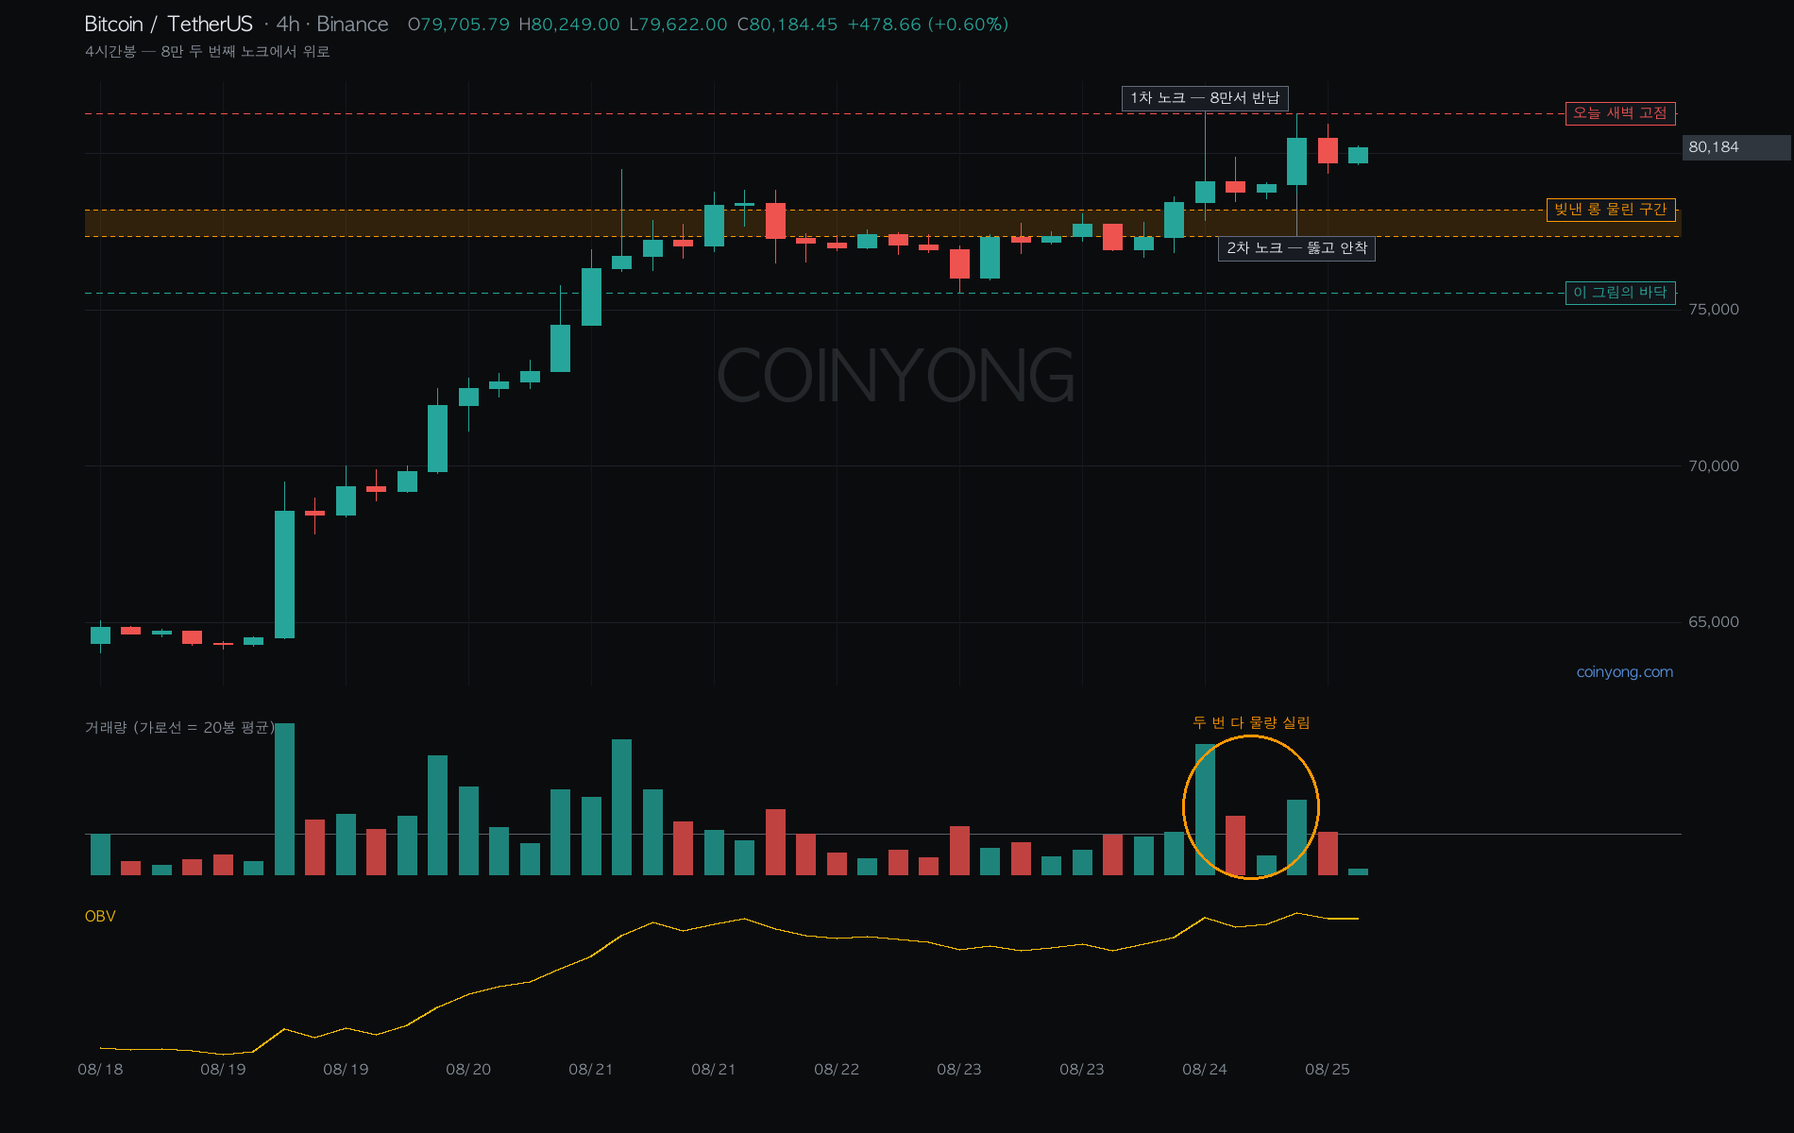The height and width of the screenshot is (1133, 1794).
Task: Select the high price H80,249.00
Action: click(569, 25)
